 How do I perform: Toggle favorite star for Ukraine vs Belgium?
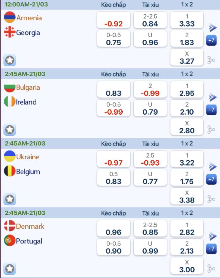[10, 199]
